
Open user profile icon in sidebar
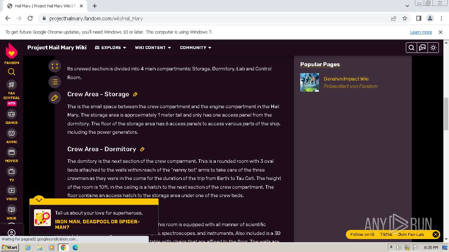tap(12, 233)
